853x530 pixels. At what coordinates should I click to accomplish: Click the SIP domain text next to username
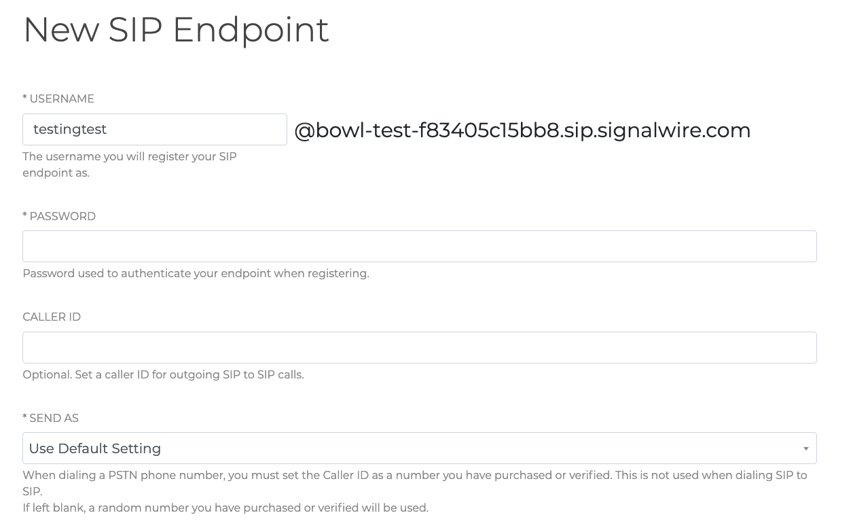pos(522,130)
